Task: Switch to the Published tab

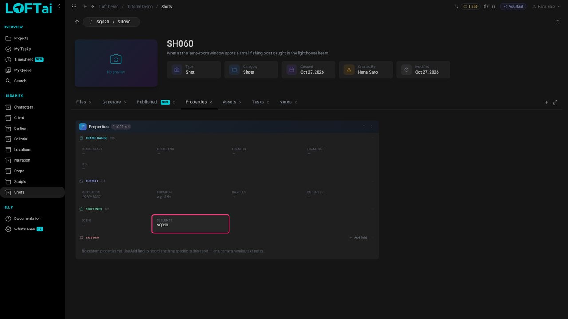Action: point(147,102)
